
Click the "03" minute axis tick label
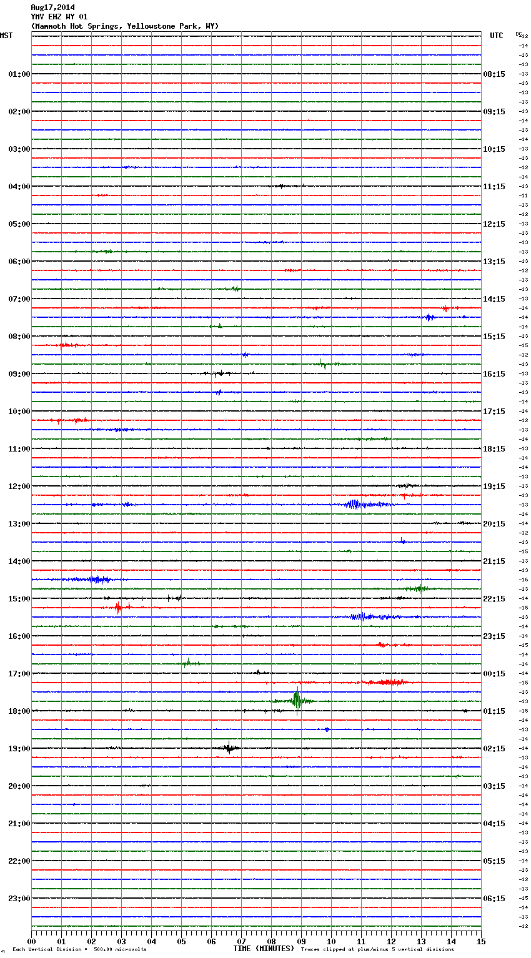(x=122, y=941)
